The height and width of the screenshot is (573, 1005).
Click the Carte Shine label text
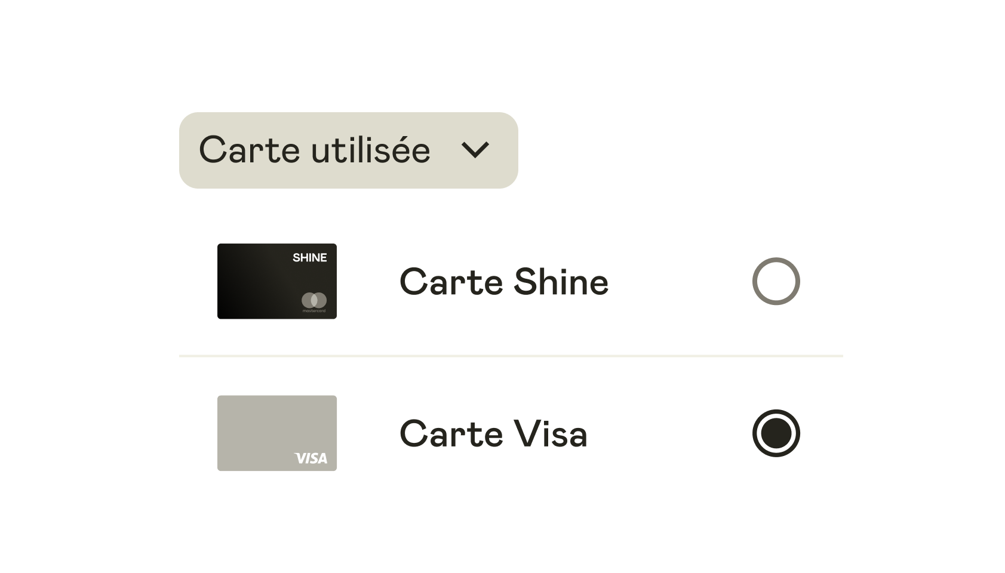click(503, 281)
